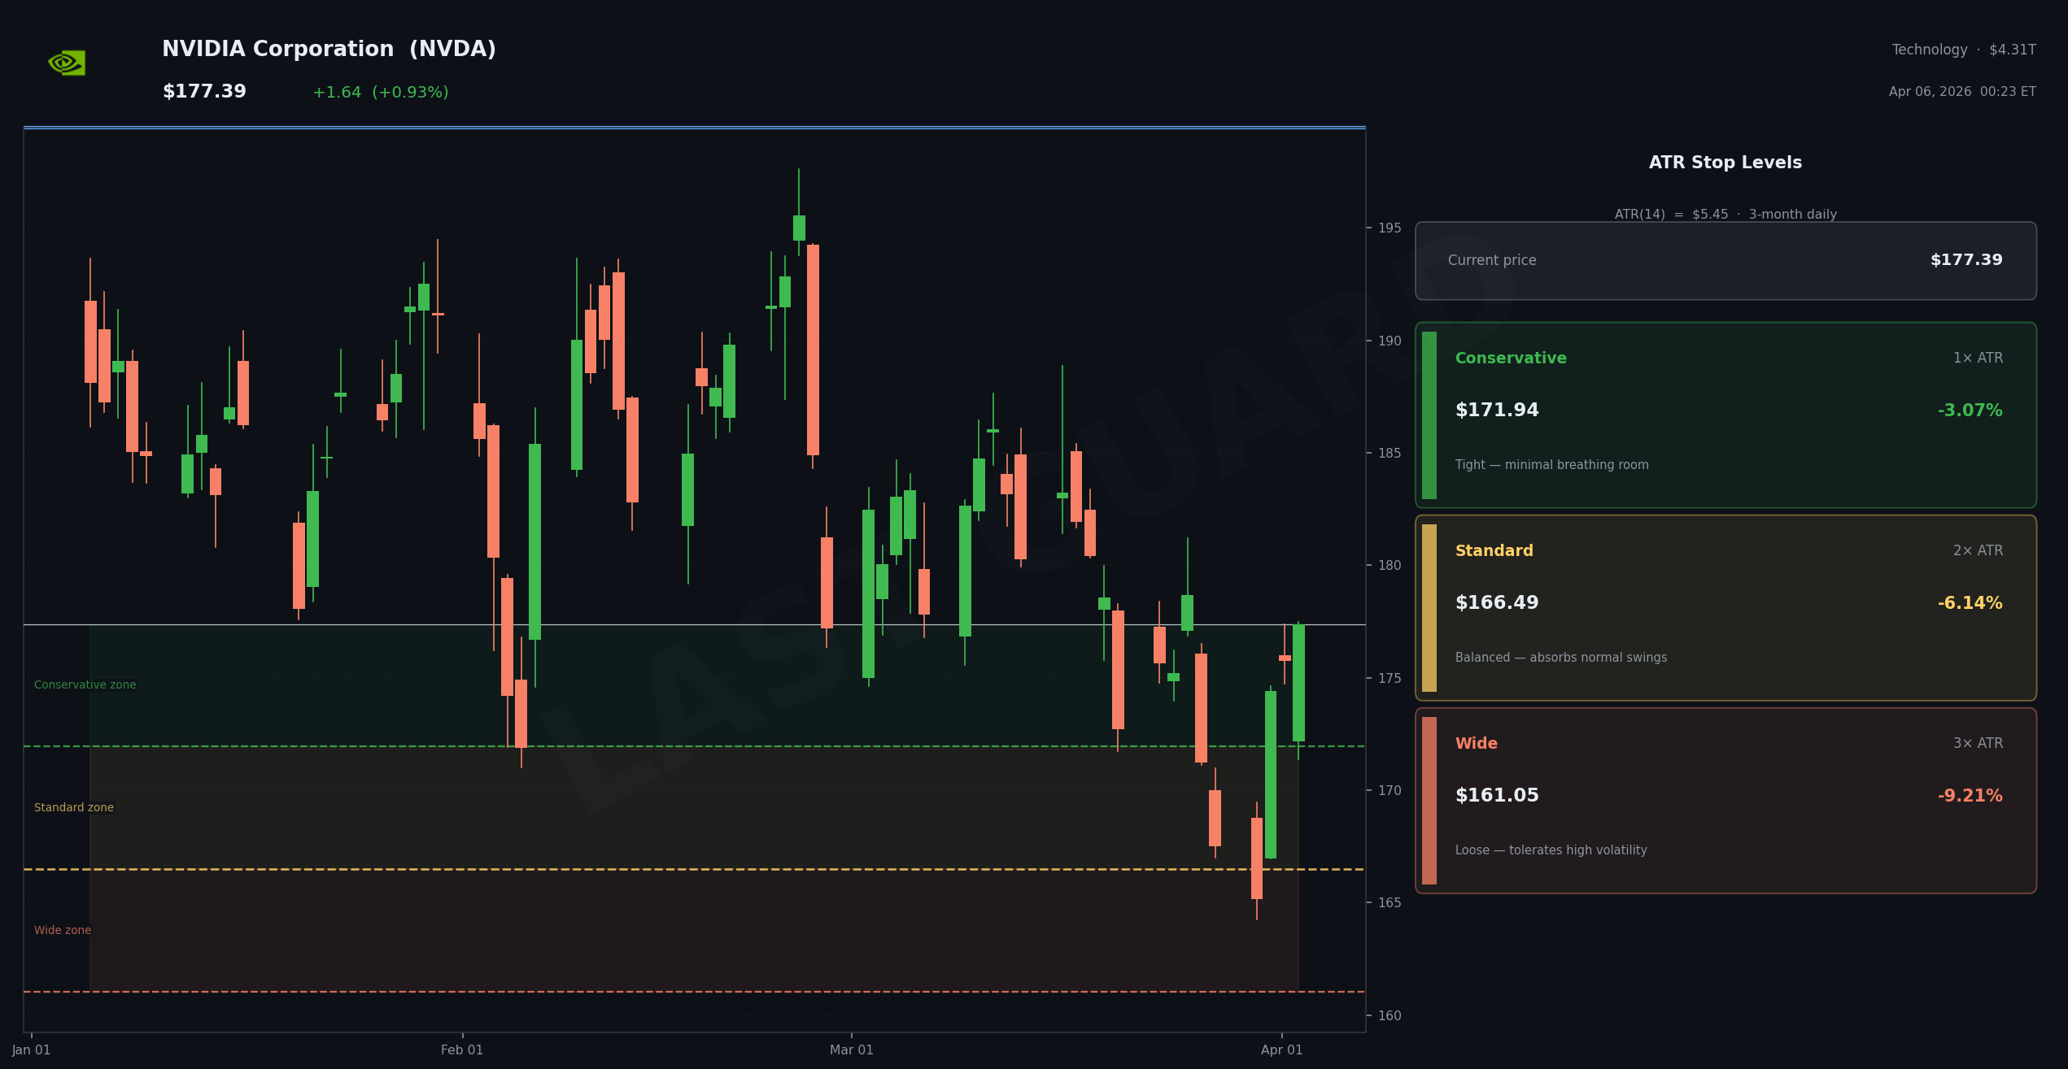Select the Conservative 1× ATR card

pos(1725,415)
